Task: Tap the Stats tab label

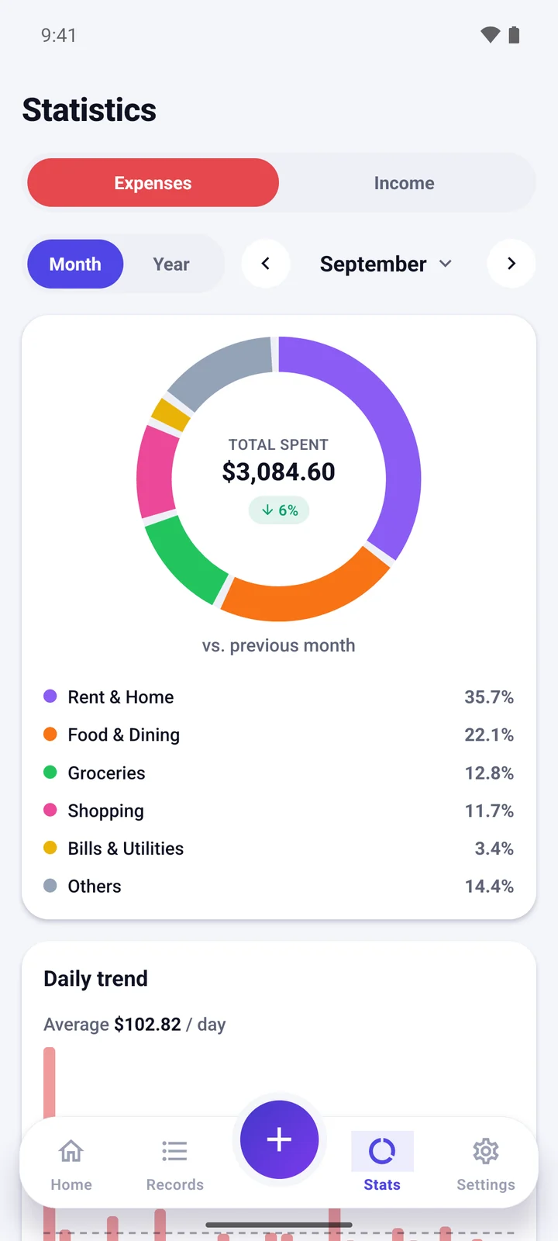Action: pos(382,1184)
